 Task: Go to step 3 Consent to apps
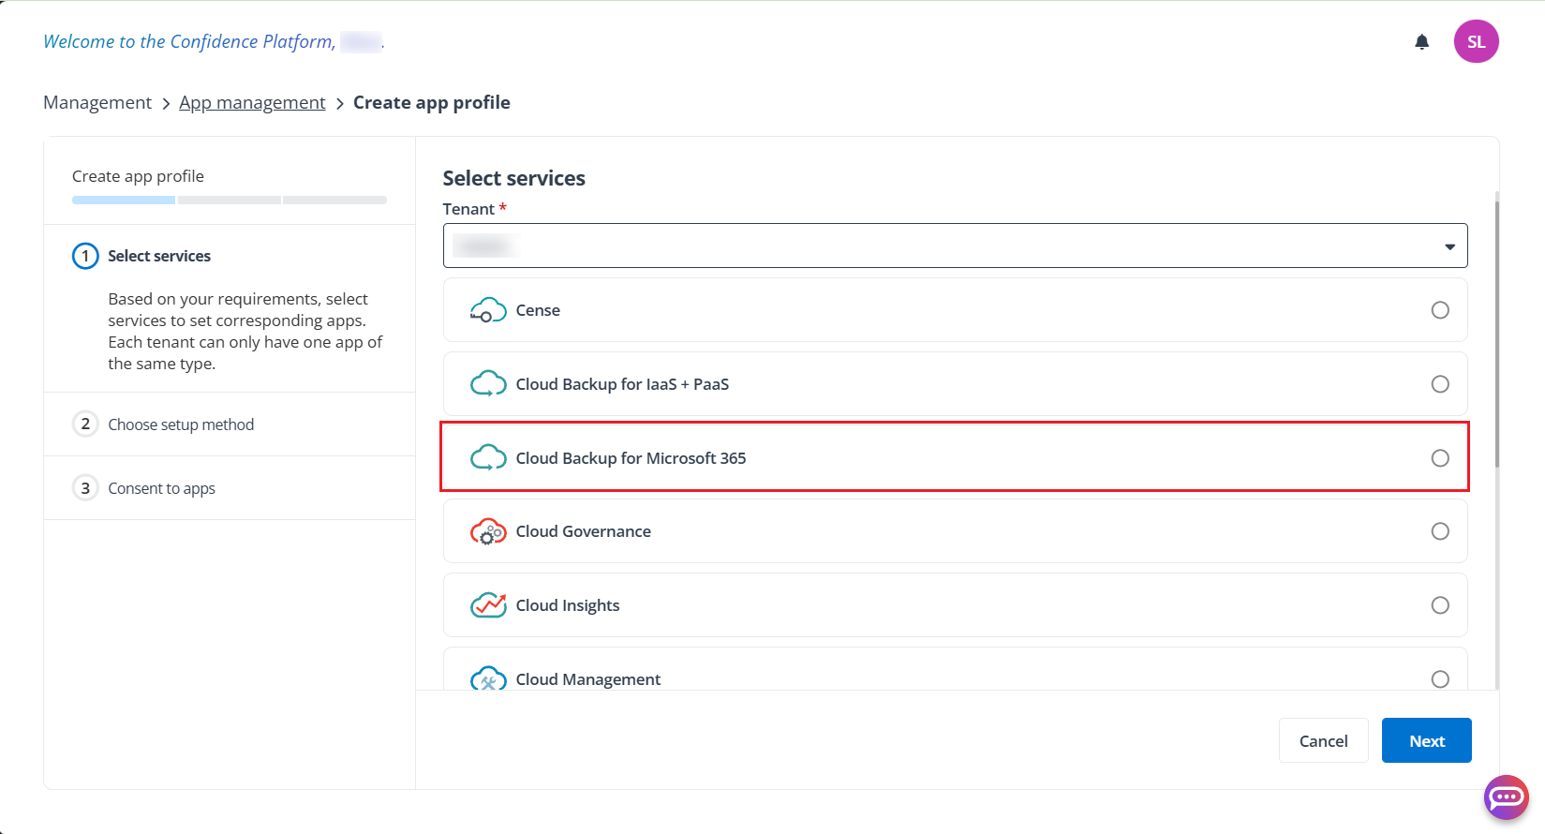click(x=161, y=488)
